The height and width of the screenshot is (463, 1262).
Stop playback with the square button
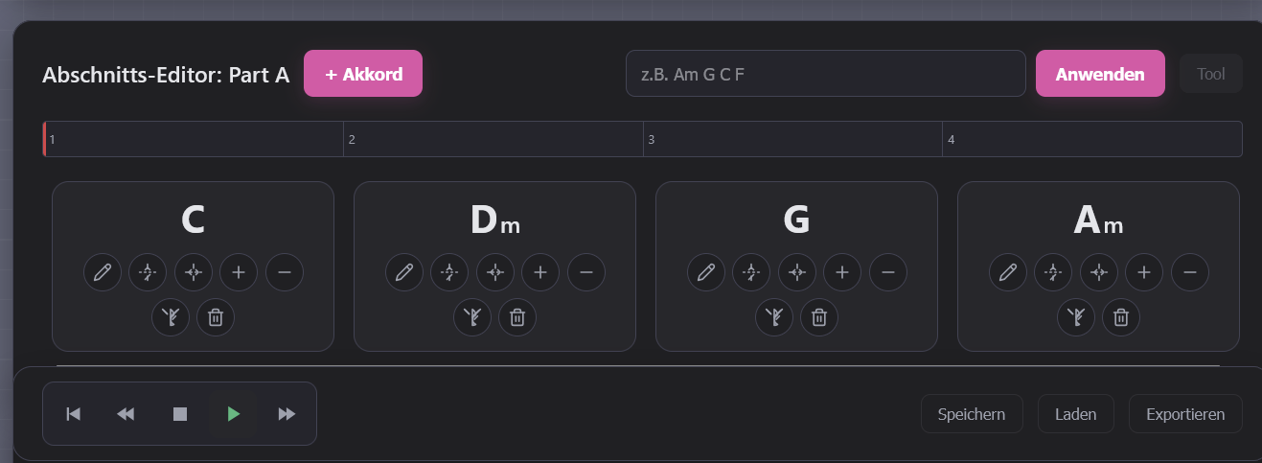[179, 414]
